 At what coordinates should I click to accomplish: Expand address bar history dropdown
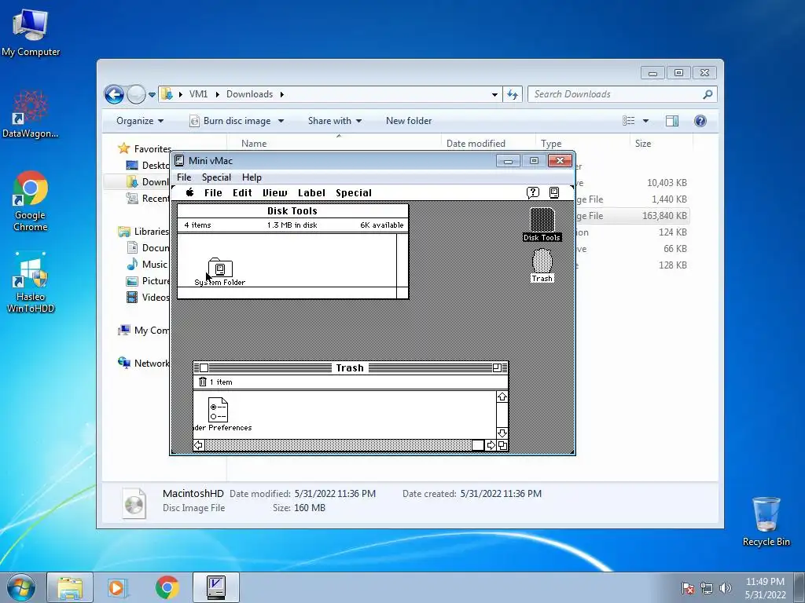pyautogui.click(x=494, y=94)
